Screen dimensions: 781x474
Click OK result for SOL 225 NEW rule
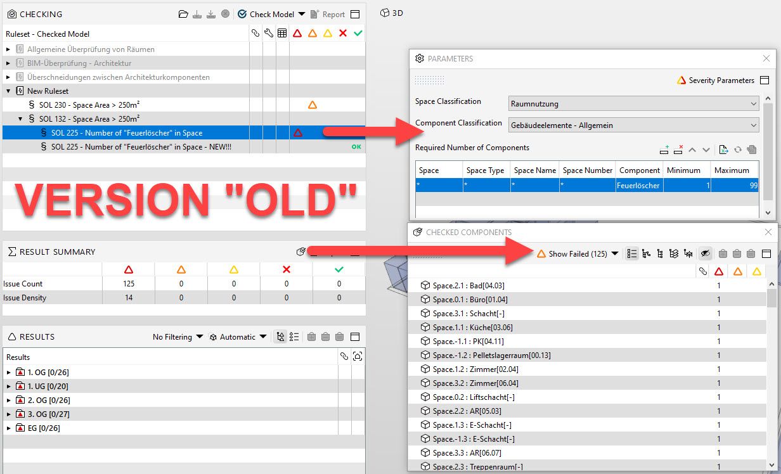pos(357,146)
